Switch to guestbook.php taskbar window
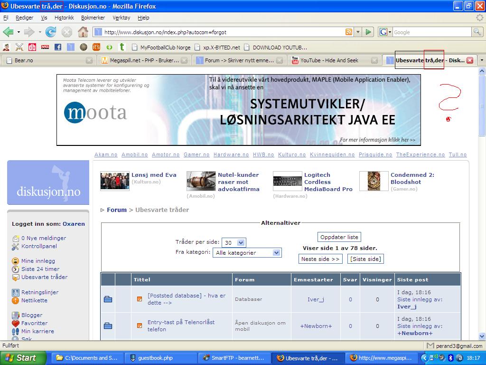Screen dimensions: 486x365 (x=160, y=358)
